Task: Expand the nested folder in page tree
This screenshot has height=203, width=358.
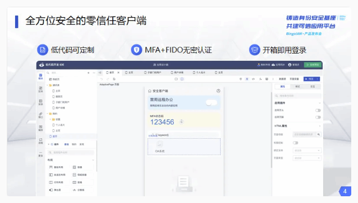Action: pos(50,119)
